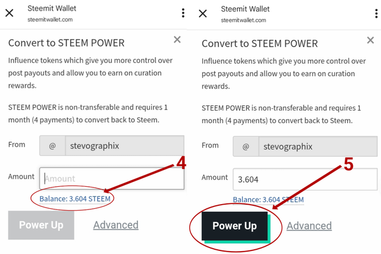
Task: Close the browser tab in step 5 panel
Action: click(202, 14)
